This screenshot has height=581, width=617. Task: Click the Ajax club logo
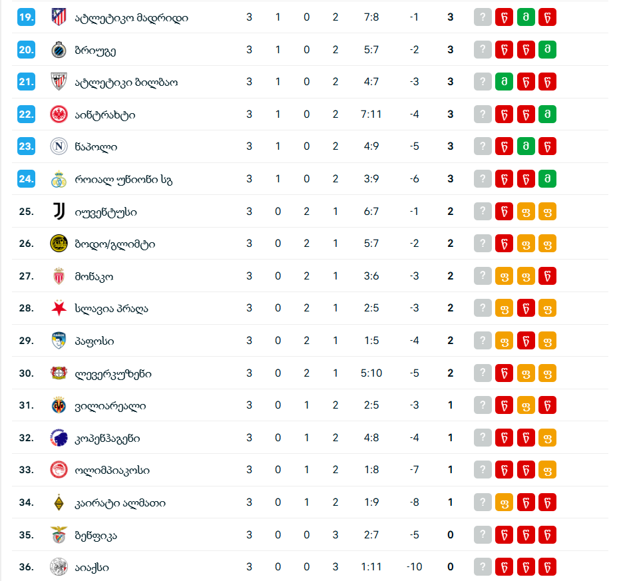pyautogui.click(x=59, y=567)
